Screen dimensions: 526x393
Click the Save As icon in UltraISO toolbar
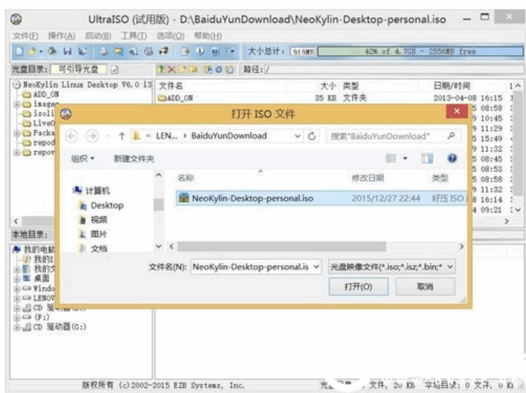click(x=83, y=51)
